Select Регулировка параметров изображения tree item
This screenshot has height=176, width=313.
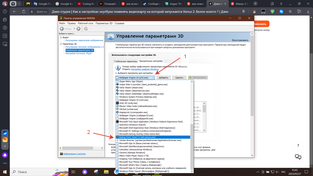tap(85, 41)
